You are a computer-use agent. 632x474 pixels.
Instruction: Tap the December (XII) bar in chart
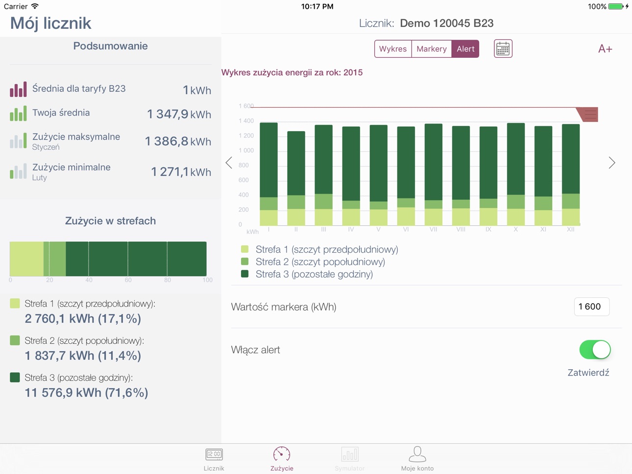point(571,175)
